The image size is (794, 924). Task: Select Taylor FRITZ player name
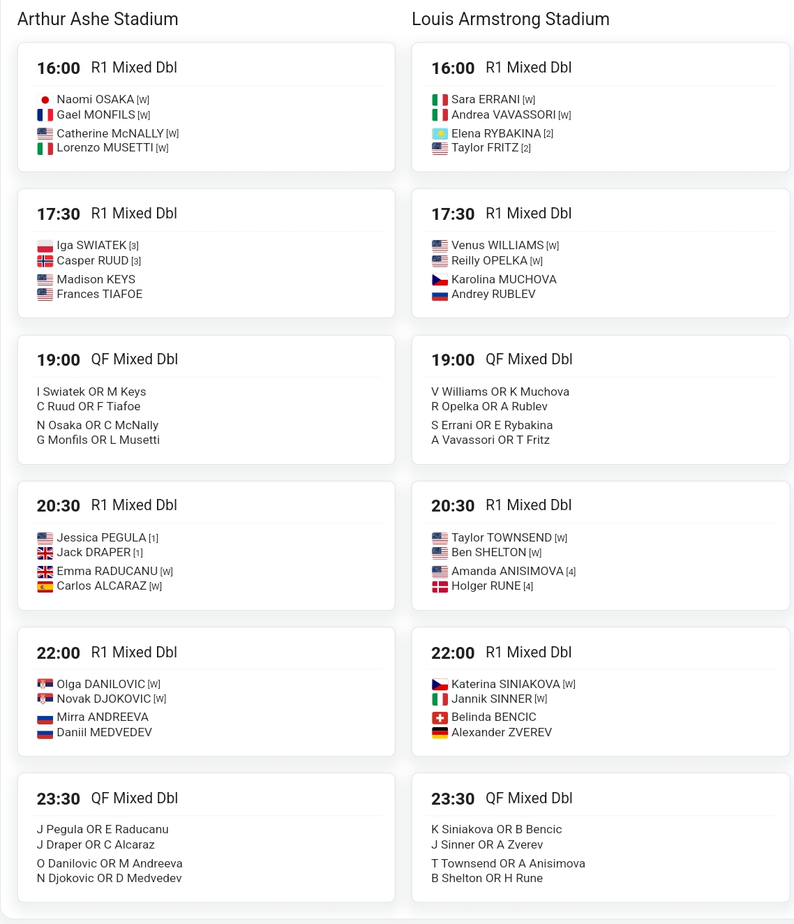(x=485, y=148)
